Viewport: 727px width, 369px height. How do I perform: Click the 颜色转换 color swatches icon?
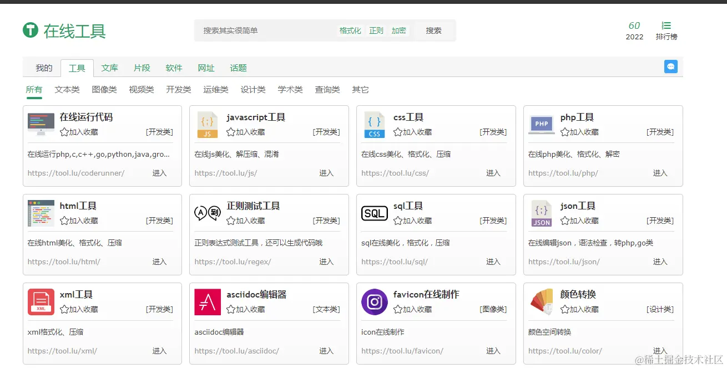(542, 302)
